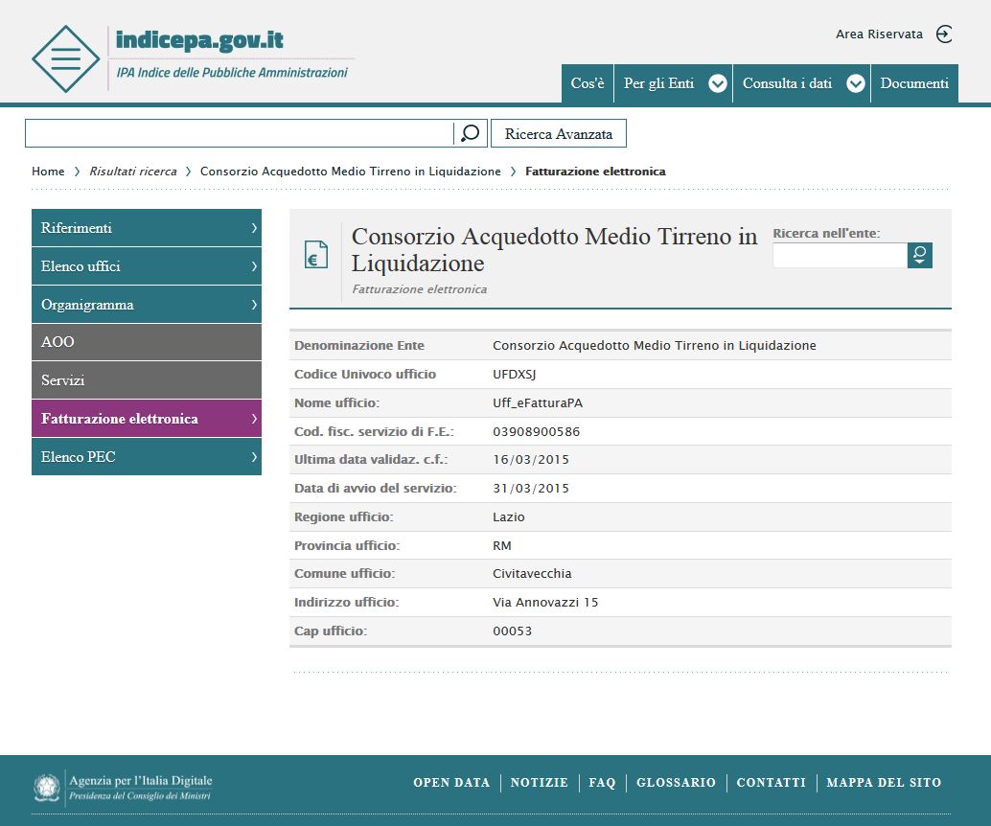The height and width of the screenshot is (826, 991).
Task: Expand the Per gli Enti dropdown arrow
Action: [717, 83]
